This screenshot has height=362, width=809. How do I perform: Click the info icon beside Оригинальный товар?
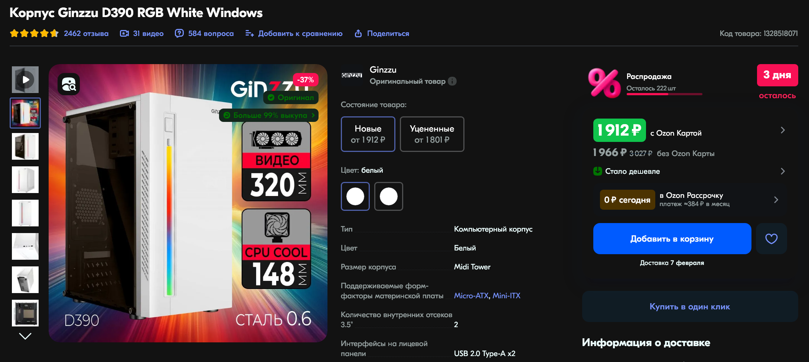point(452,81)
